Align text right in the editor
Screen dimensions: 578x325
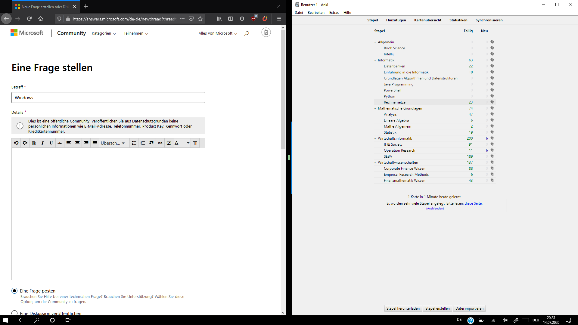pos(86,143)
